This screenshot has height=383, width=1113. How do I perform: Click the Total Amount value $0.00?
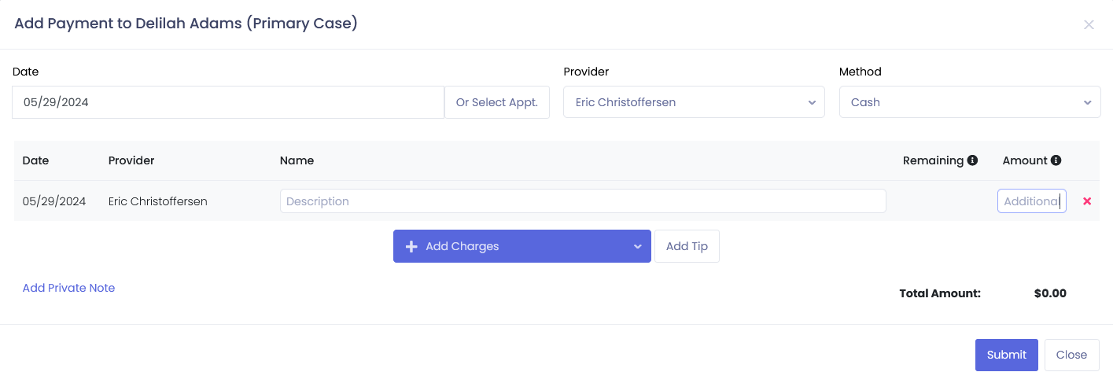coord(1050,293)
